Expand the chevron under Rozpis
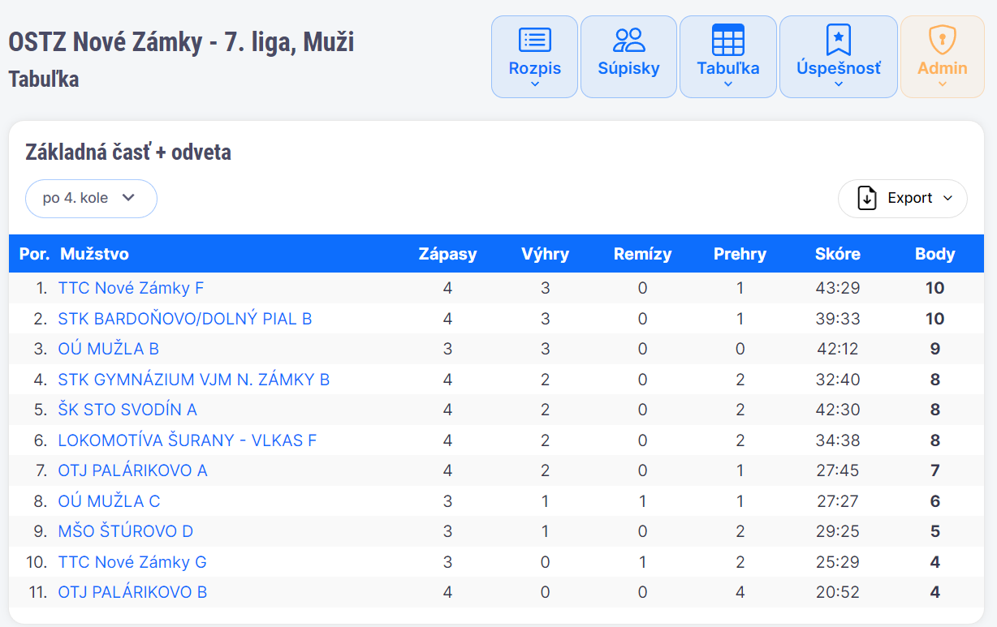The height and width of the screenshot is (627, 997). pos(535,84)
